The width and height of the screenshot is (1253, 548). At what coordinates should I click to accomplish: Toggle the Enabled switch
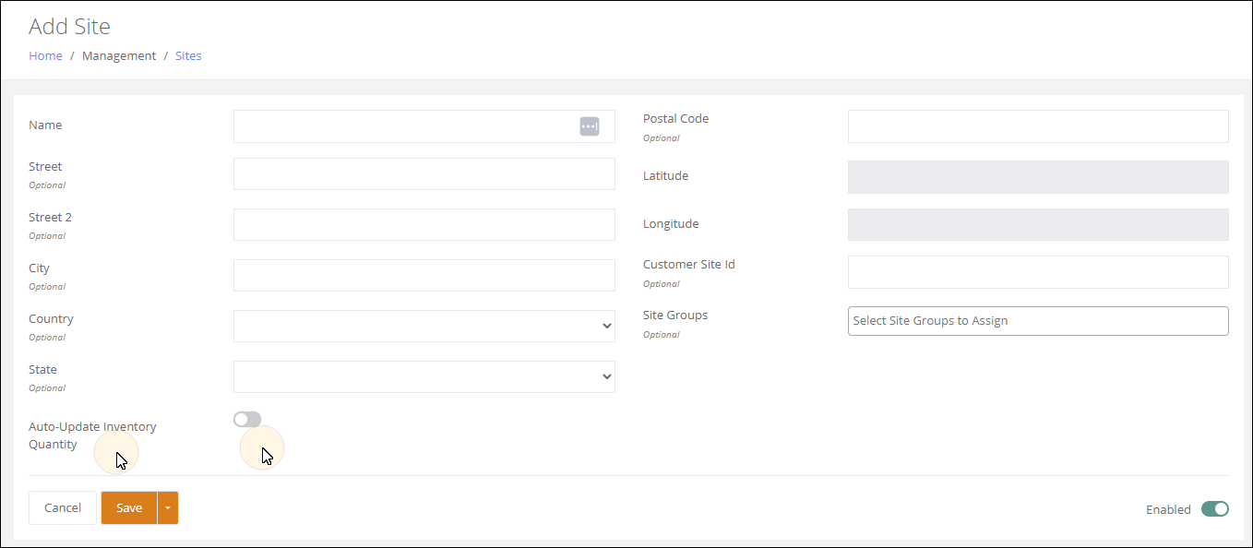tap(1215, 509)
